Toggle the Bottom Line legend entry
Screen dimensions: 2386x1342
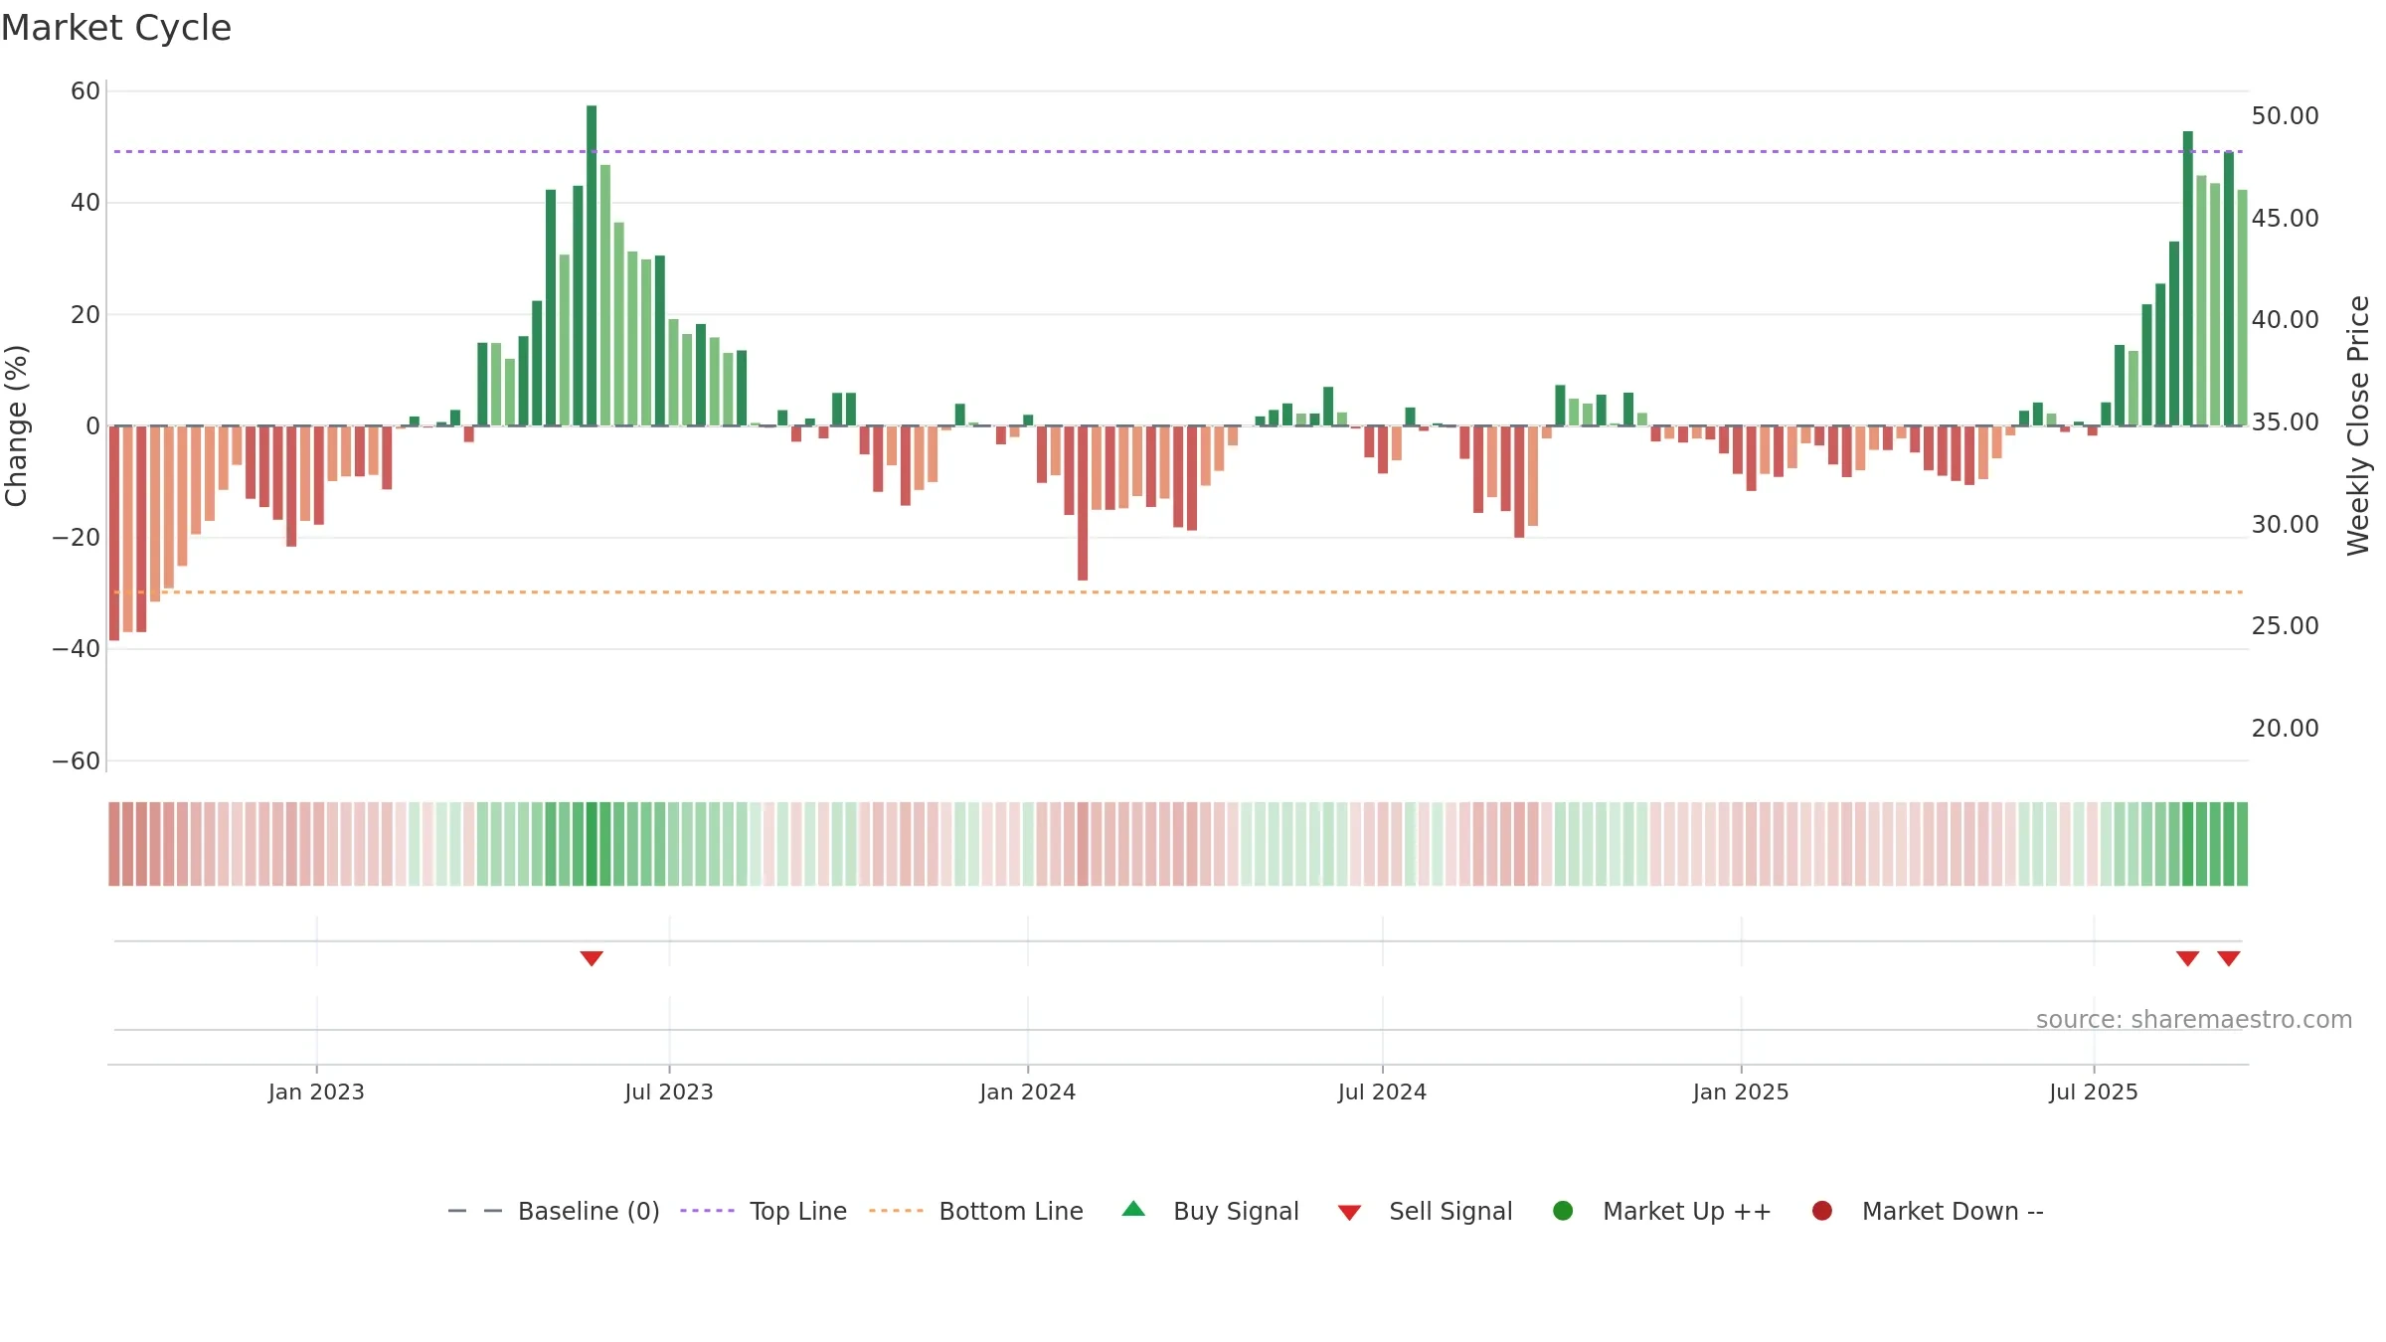click(975, 1211)
